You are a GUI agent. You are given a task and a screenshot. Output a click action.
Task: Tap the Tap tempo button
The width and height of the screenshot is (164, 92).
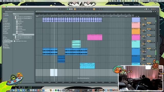8,9
